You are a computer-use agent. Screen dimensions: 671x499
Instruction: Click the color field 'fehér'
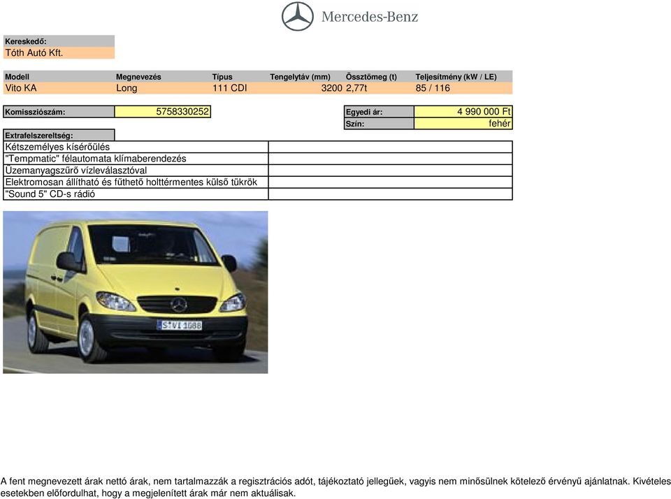pyautogui.click(x=463, y=124)
